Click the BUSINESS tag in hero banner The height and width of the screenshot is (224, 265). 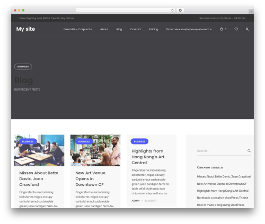point(23,67)
